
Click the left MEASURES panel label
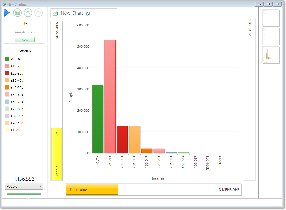click(57, 31)
